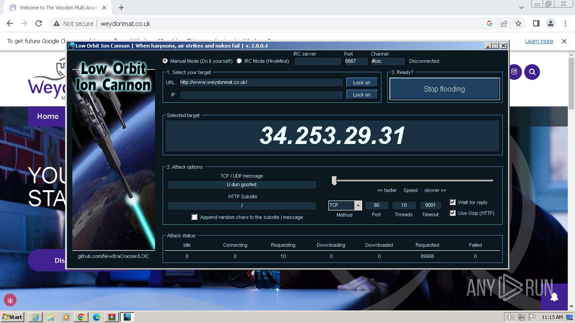Click Chrome's forward navigation arrow
The image size is (575, 323).
tap(24, 24)
